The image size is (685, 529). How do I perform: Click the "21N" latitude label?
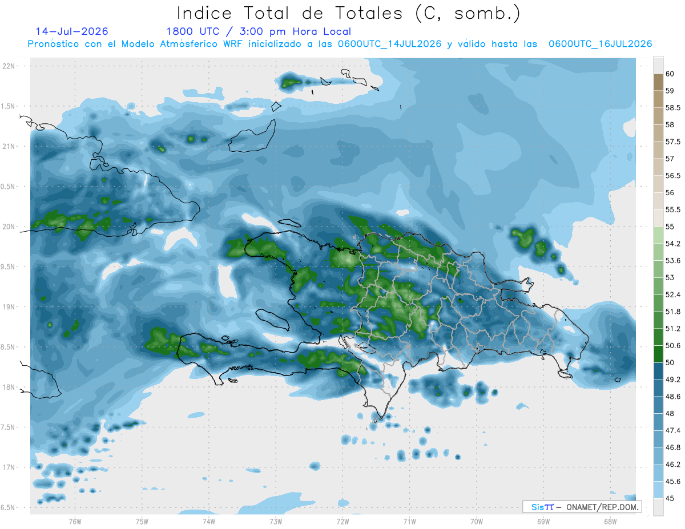pos(9,146)
